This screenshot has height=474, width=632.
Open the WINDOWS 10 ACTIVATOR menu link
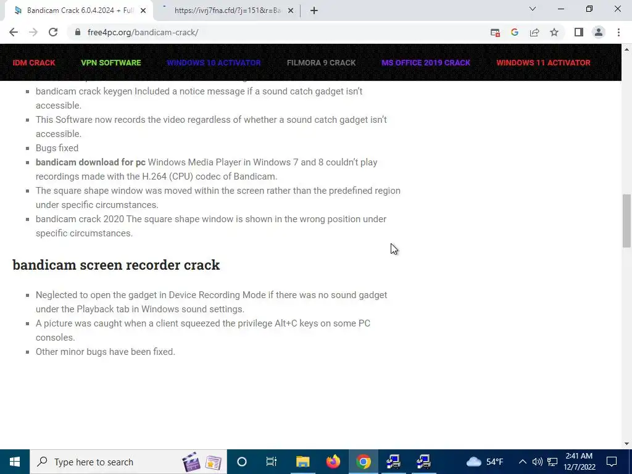214,63
